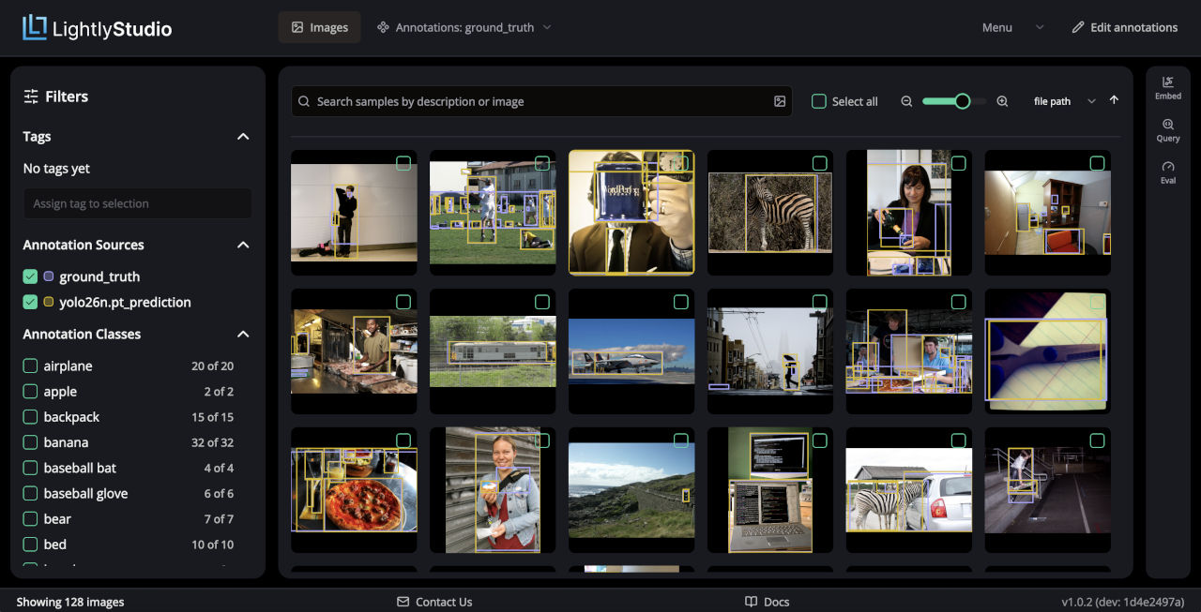Open the pizza thumbnail

tap(354, 490)
